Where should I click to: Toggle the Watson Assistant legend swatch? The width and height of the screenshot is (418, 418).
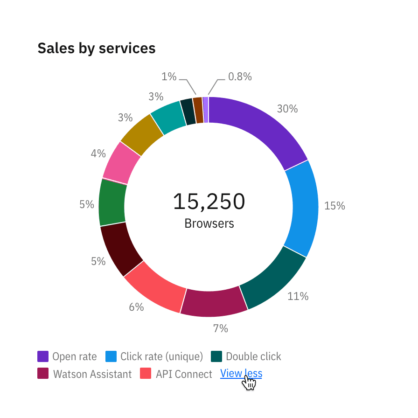coord(43,374)
